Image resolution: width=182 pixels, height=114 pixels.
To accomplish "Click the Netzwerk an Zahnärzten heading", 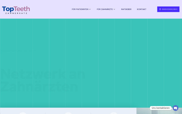I will tap(42, 81).
